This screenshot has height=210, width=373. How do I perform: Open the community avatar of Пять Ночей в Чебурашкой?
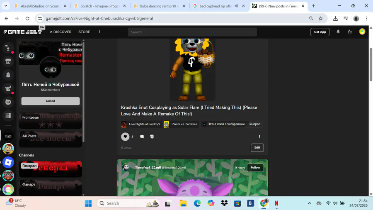click(x=51, y=67)
